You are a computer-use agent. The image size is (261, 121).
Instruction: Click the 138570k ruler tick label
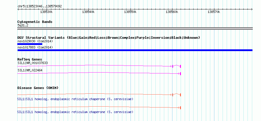point(214,12)
